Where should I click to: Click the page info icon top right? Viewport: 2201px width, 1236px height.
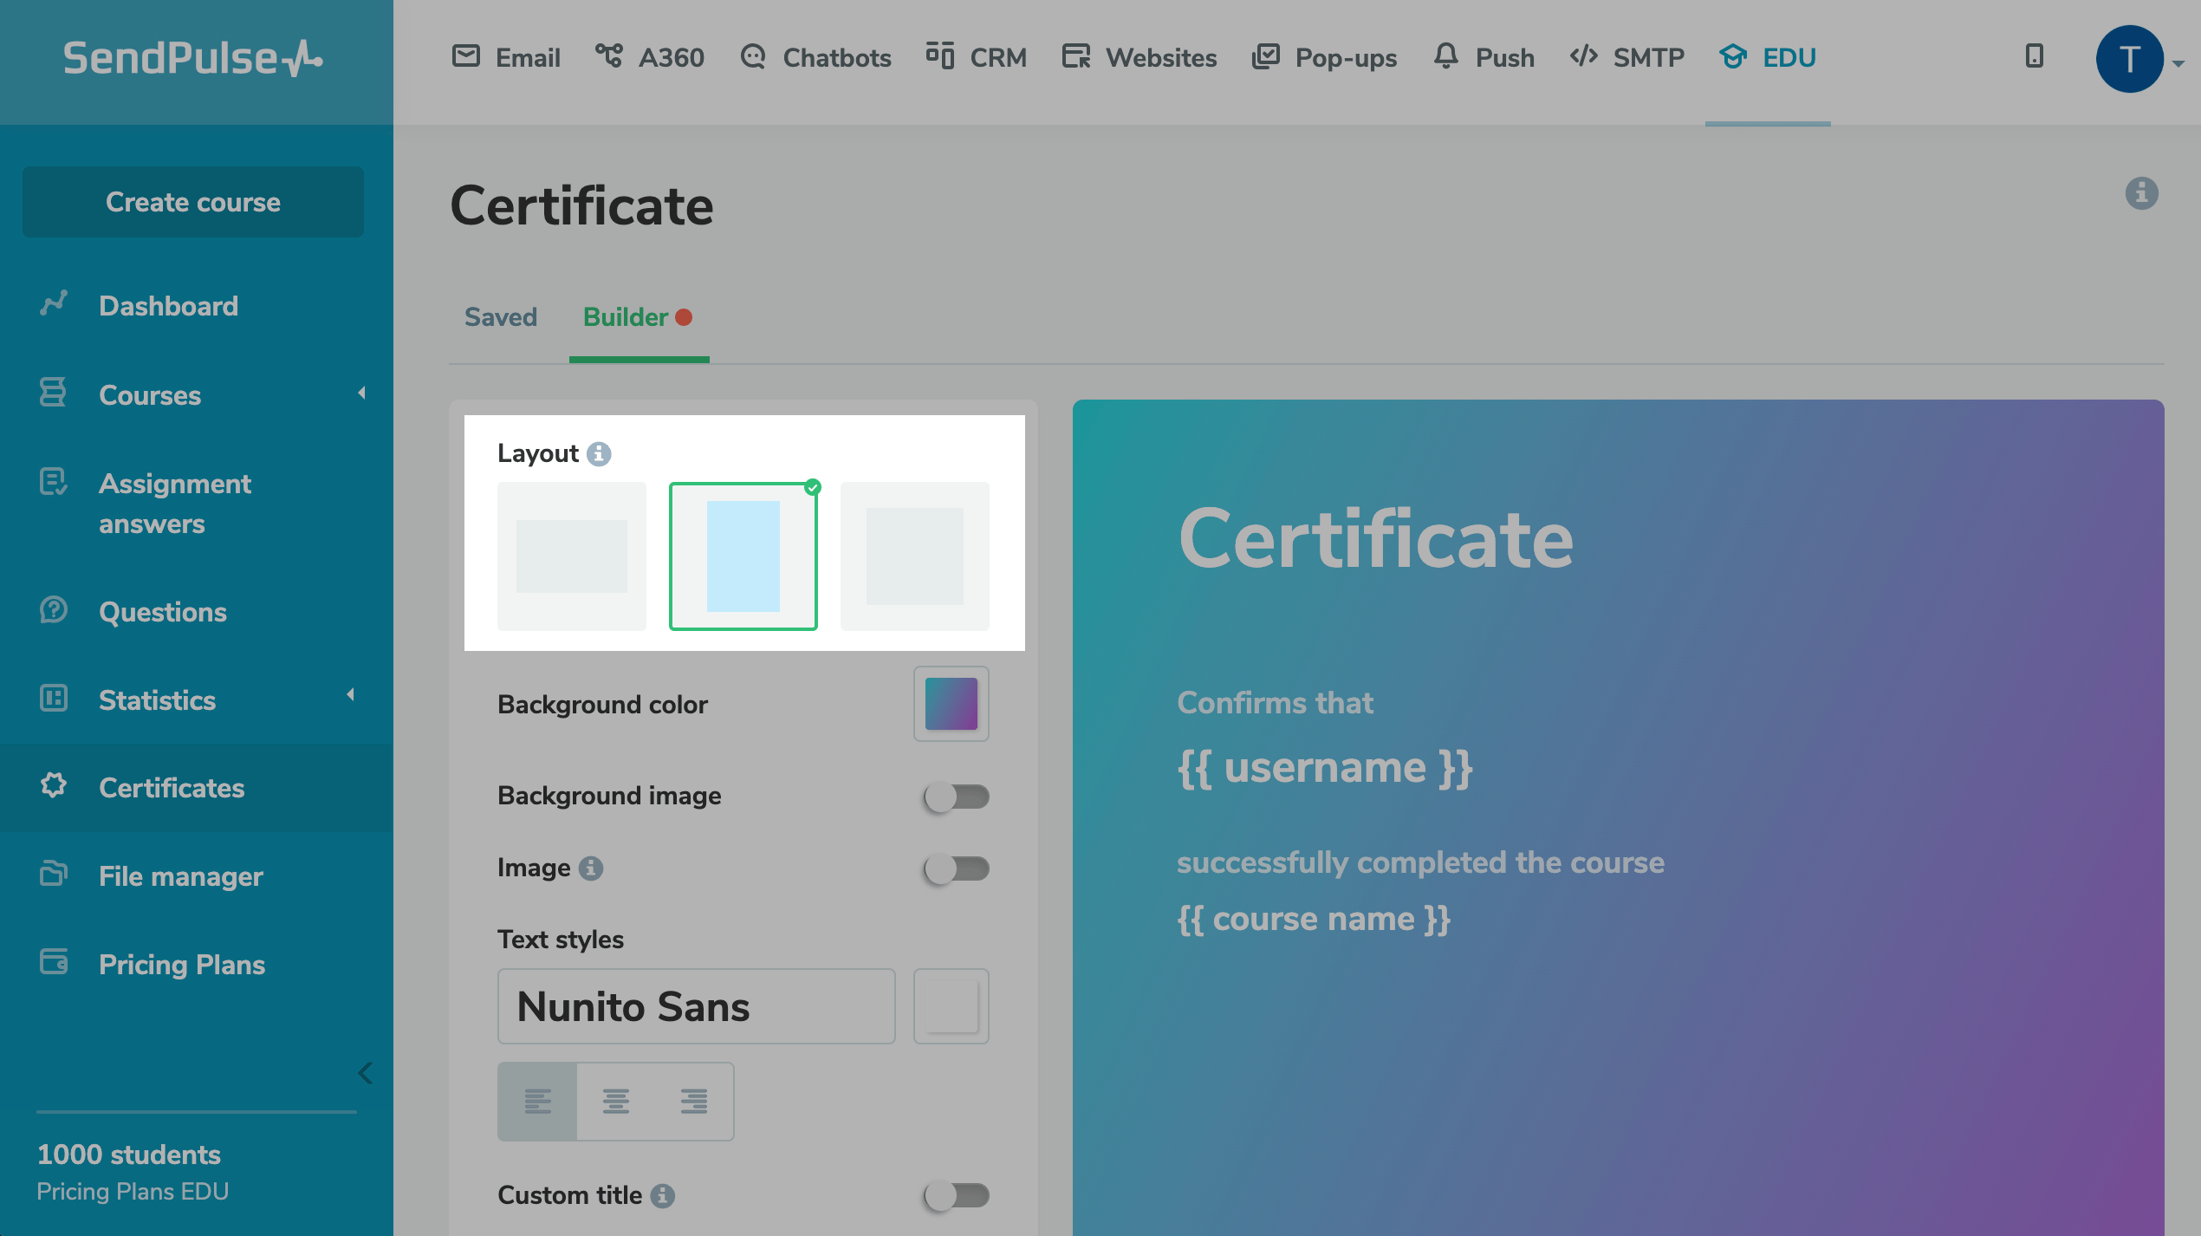2141,193
